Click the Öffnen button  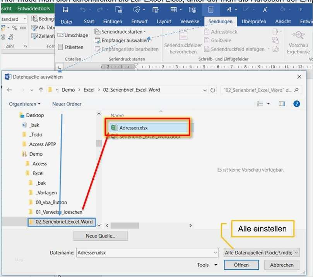(241, 265)
